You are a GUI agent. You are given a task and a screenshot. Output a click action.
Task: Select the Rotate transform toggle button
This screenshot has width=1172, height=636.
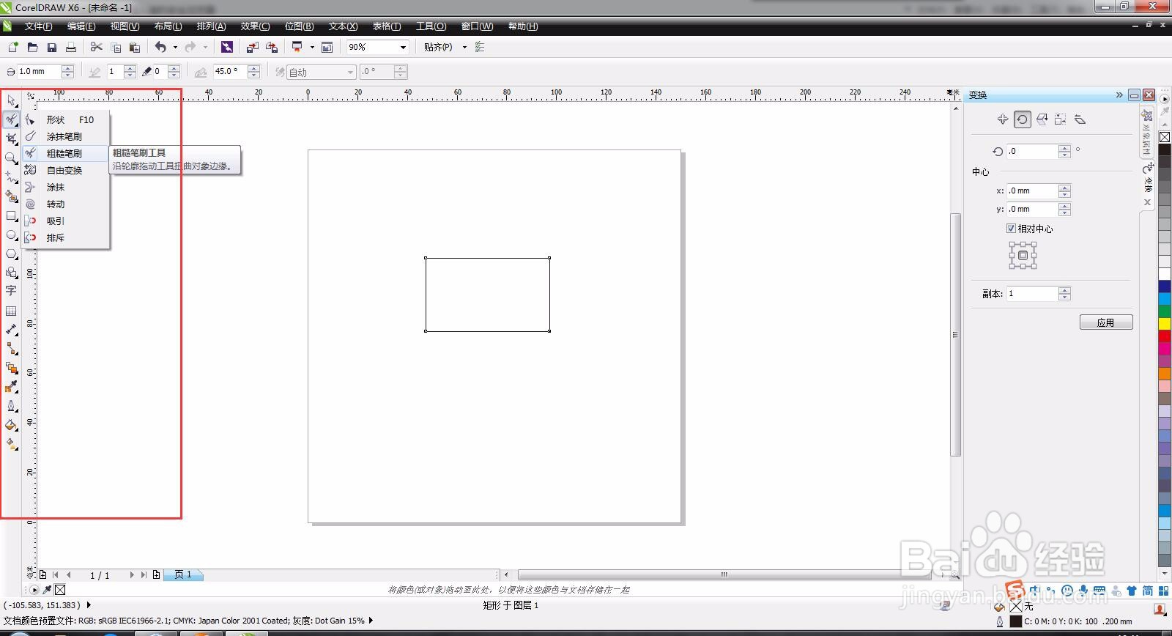tap(1023, 119)
